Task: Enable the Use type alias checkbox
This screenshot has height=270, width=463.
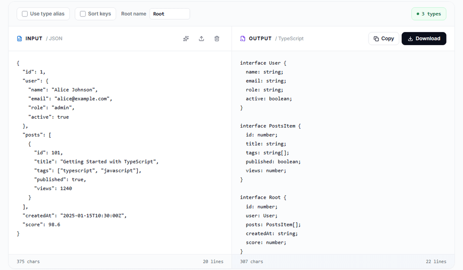Action: pos(25,14)
